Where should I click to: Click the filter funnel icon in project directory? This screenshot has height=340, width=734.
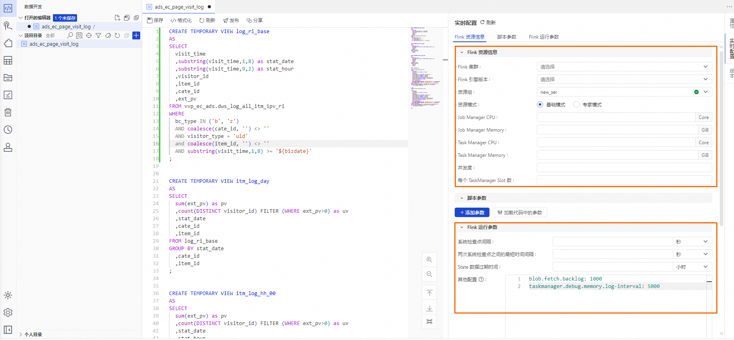(x=98, y=35)
